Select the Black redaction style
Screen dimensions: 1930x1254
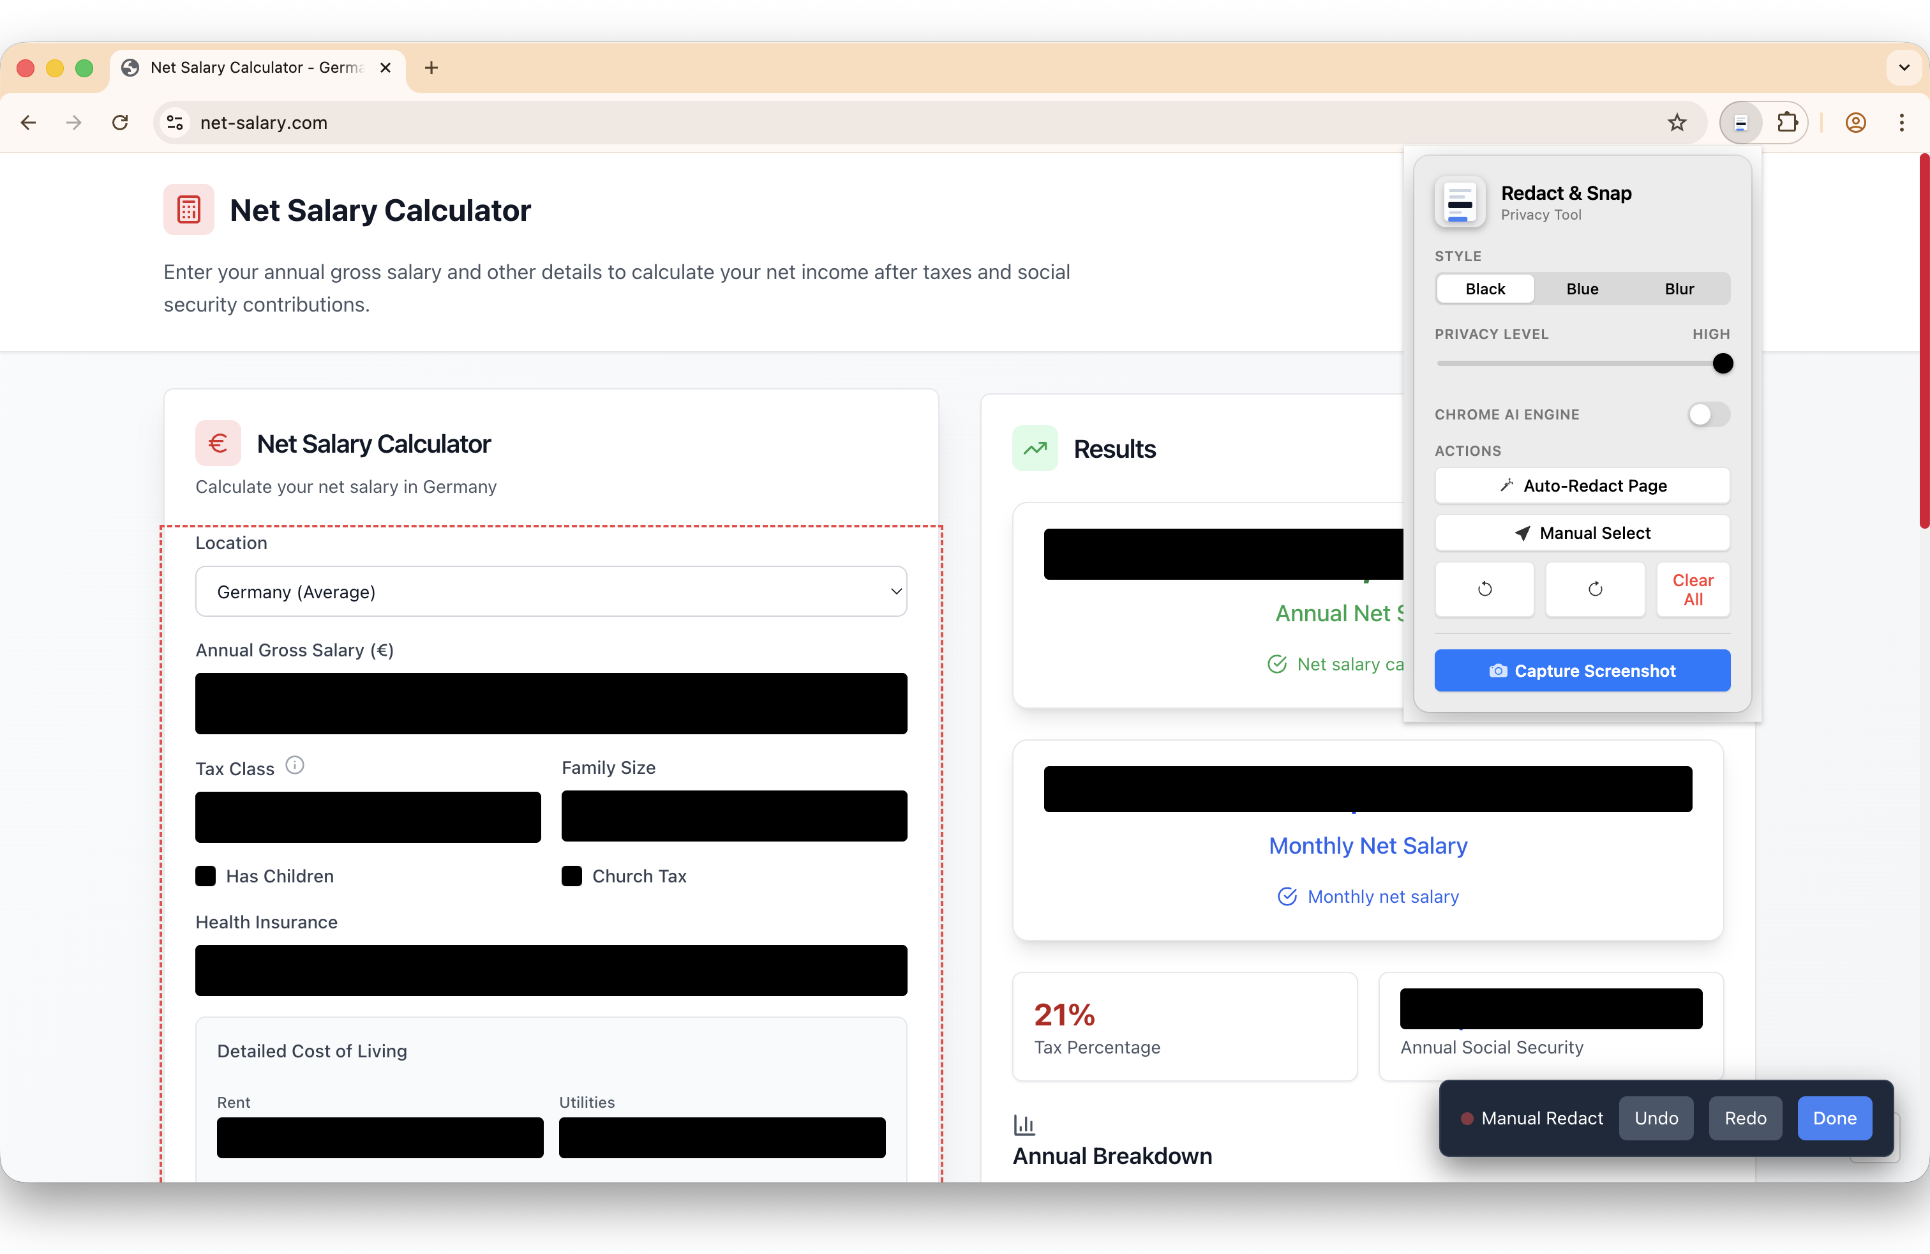1485,289
